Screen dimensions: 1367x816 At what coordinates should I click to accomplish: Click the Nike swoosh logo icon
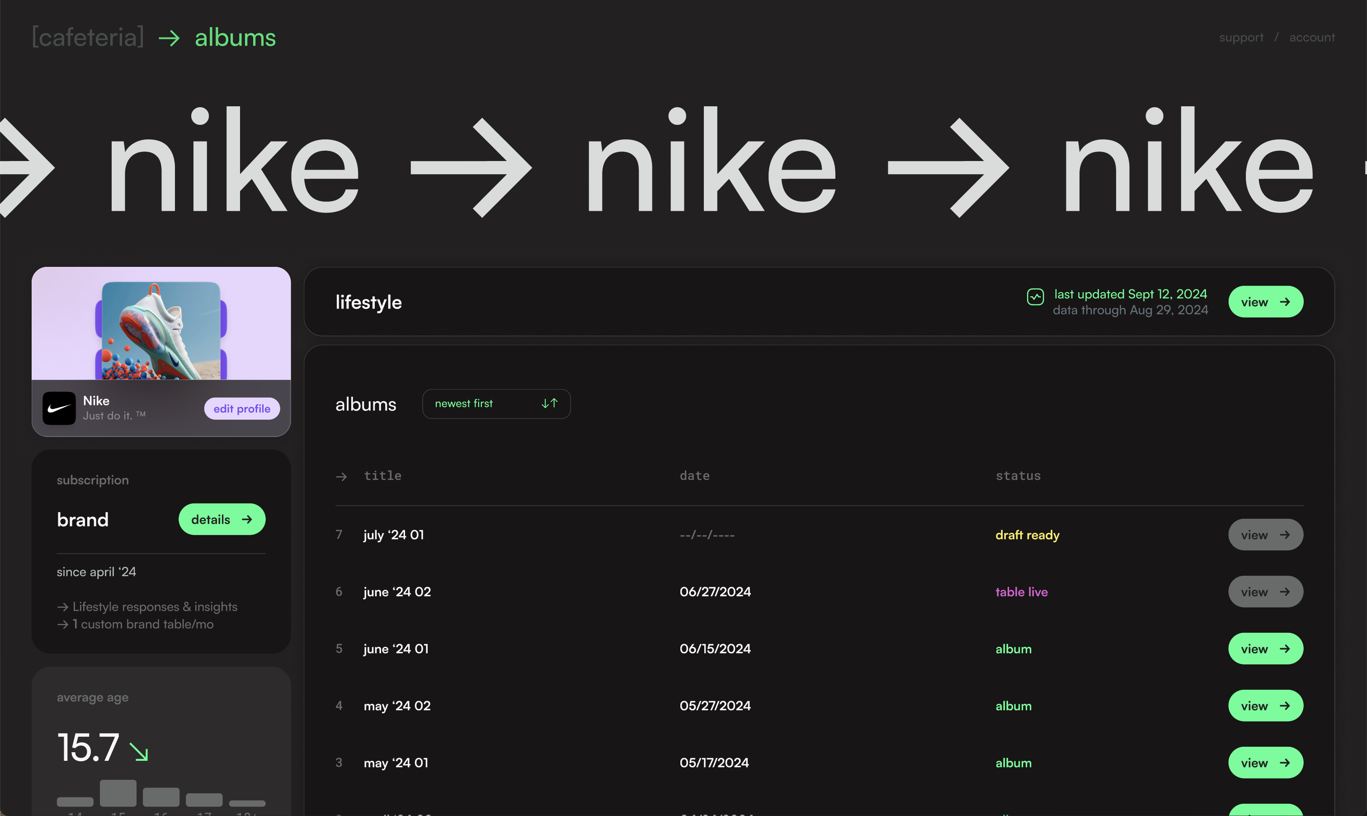59,408
